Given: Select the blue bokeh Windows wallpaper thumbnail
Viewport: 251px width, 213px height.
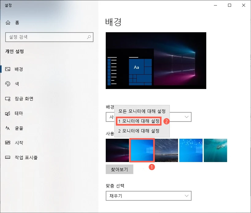Looking at the screenshot, I should click(191, 150).
